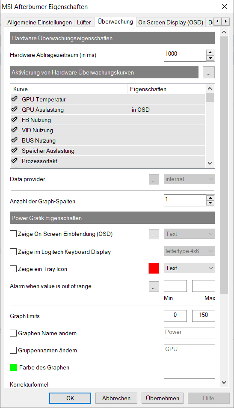Enable the Zeige ein Tray Icon checkbox

13,269
